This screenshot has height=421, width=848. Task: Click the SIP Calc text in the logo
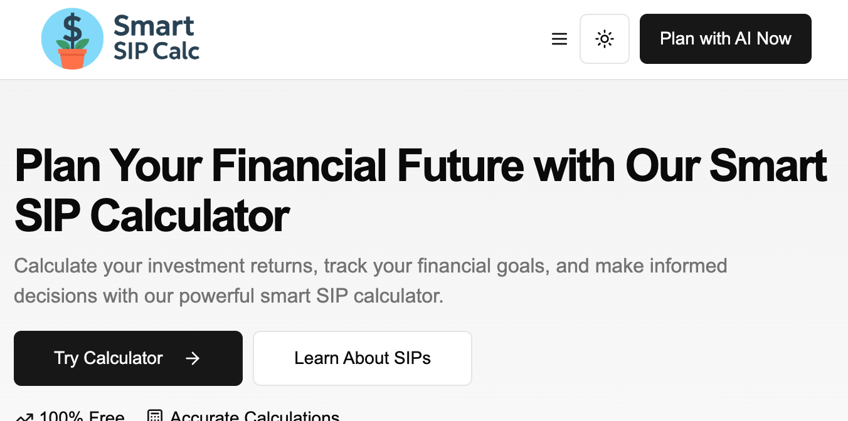click(x=156, y=51)
